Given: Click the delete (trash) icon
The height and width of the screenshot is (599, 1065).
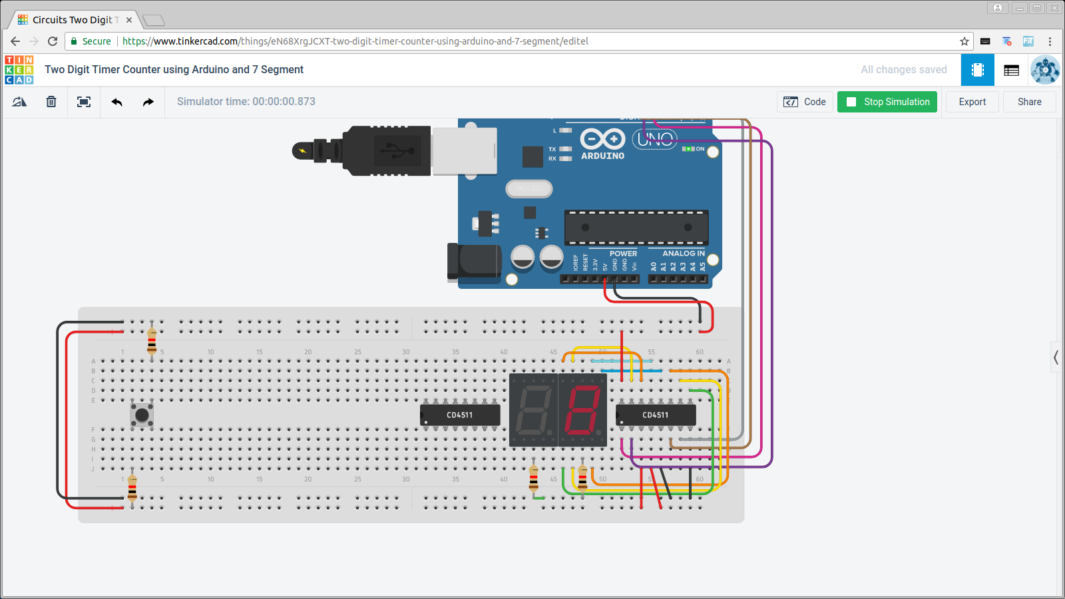Looking at the screenshot, I should pyautogui.click(x=51, y=101).
